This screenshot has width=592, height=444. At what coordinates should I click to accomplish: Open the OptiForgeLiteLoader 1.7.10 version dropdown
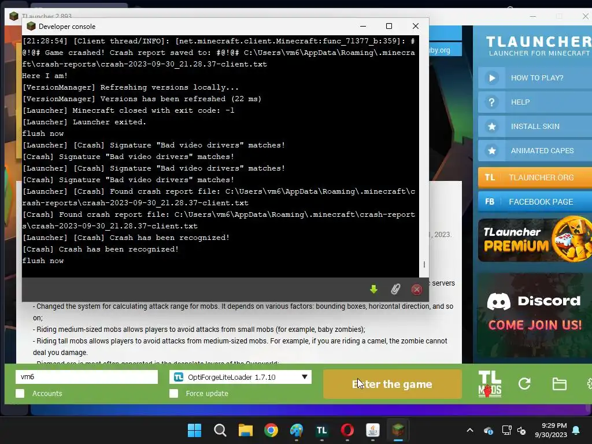tap(240, 377)
